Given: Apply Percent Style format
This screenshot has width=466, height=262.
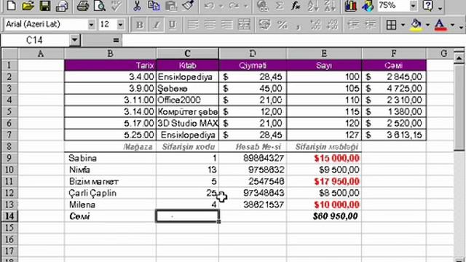Looking at the screenshot, I should [x=282, y=25].
